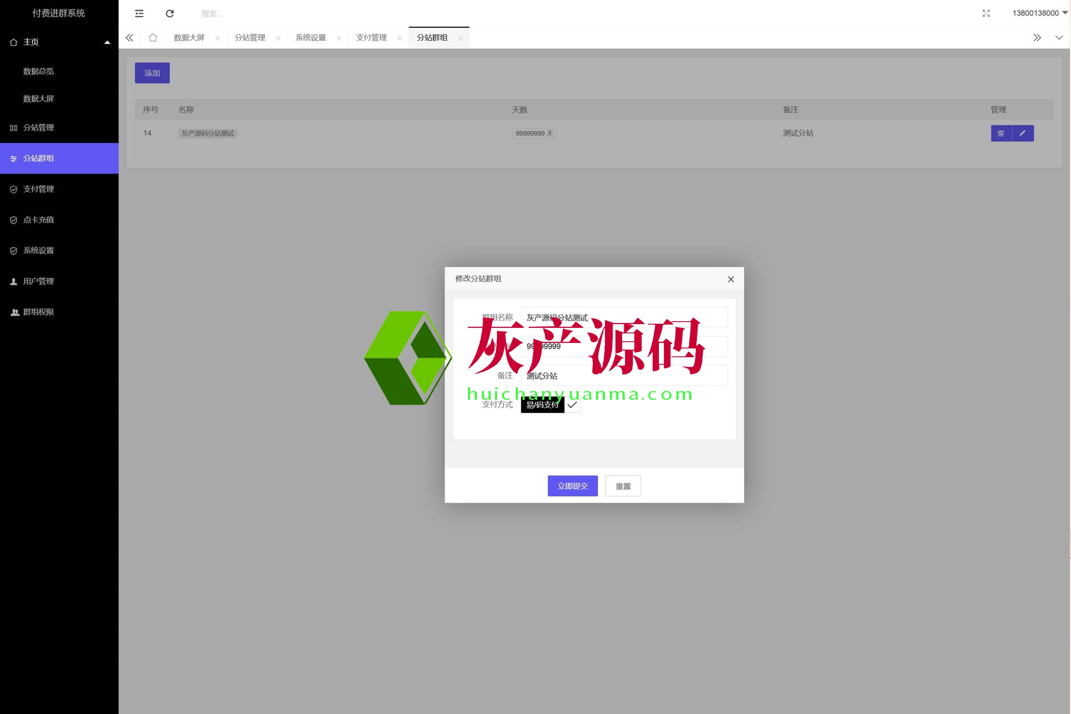Click the 立即提交 submit button

click(x=572, y=486)
